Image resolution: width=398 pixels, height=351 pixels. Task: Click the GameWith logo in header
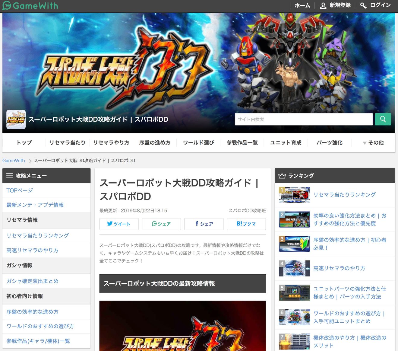point(30,5)
